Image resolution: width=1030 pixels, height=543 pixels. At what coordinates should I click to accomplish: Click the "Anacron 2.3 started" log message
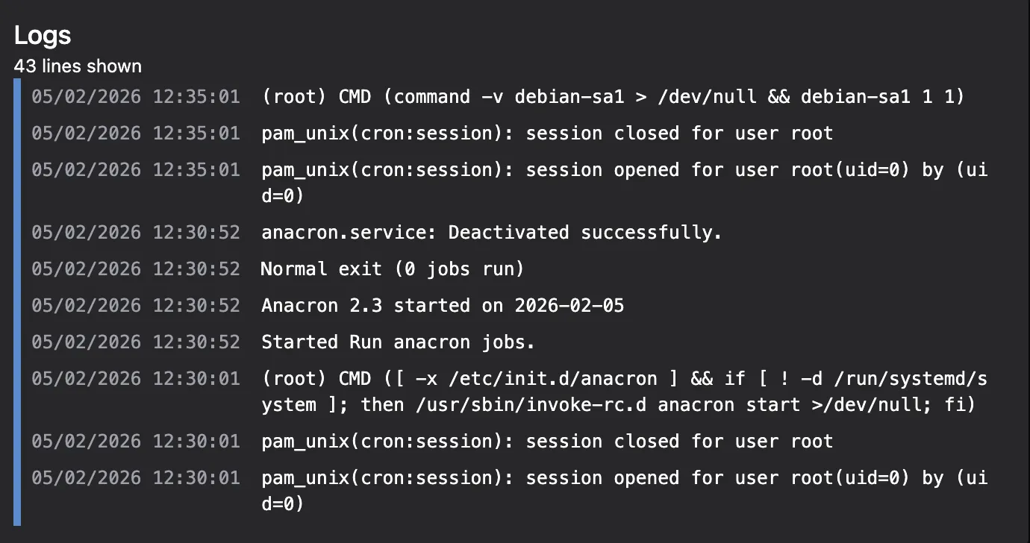[442, 305]
